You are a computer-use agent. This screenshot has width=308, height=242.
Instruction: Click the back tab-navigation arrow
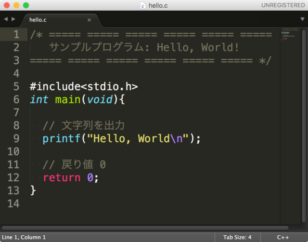pos(6,19)
